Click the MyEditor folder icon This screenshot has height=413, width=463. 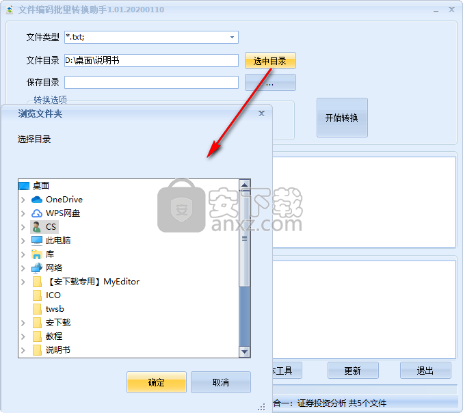click(37, 282)
